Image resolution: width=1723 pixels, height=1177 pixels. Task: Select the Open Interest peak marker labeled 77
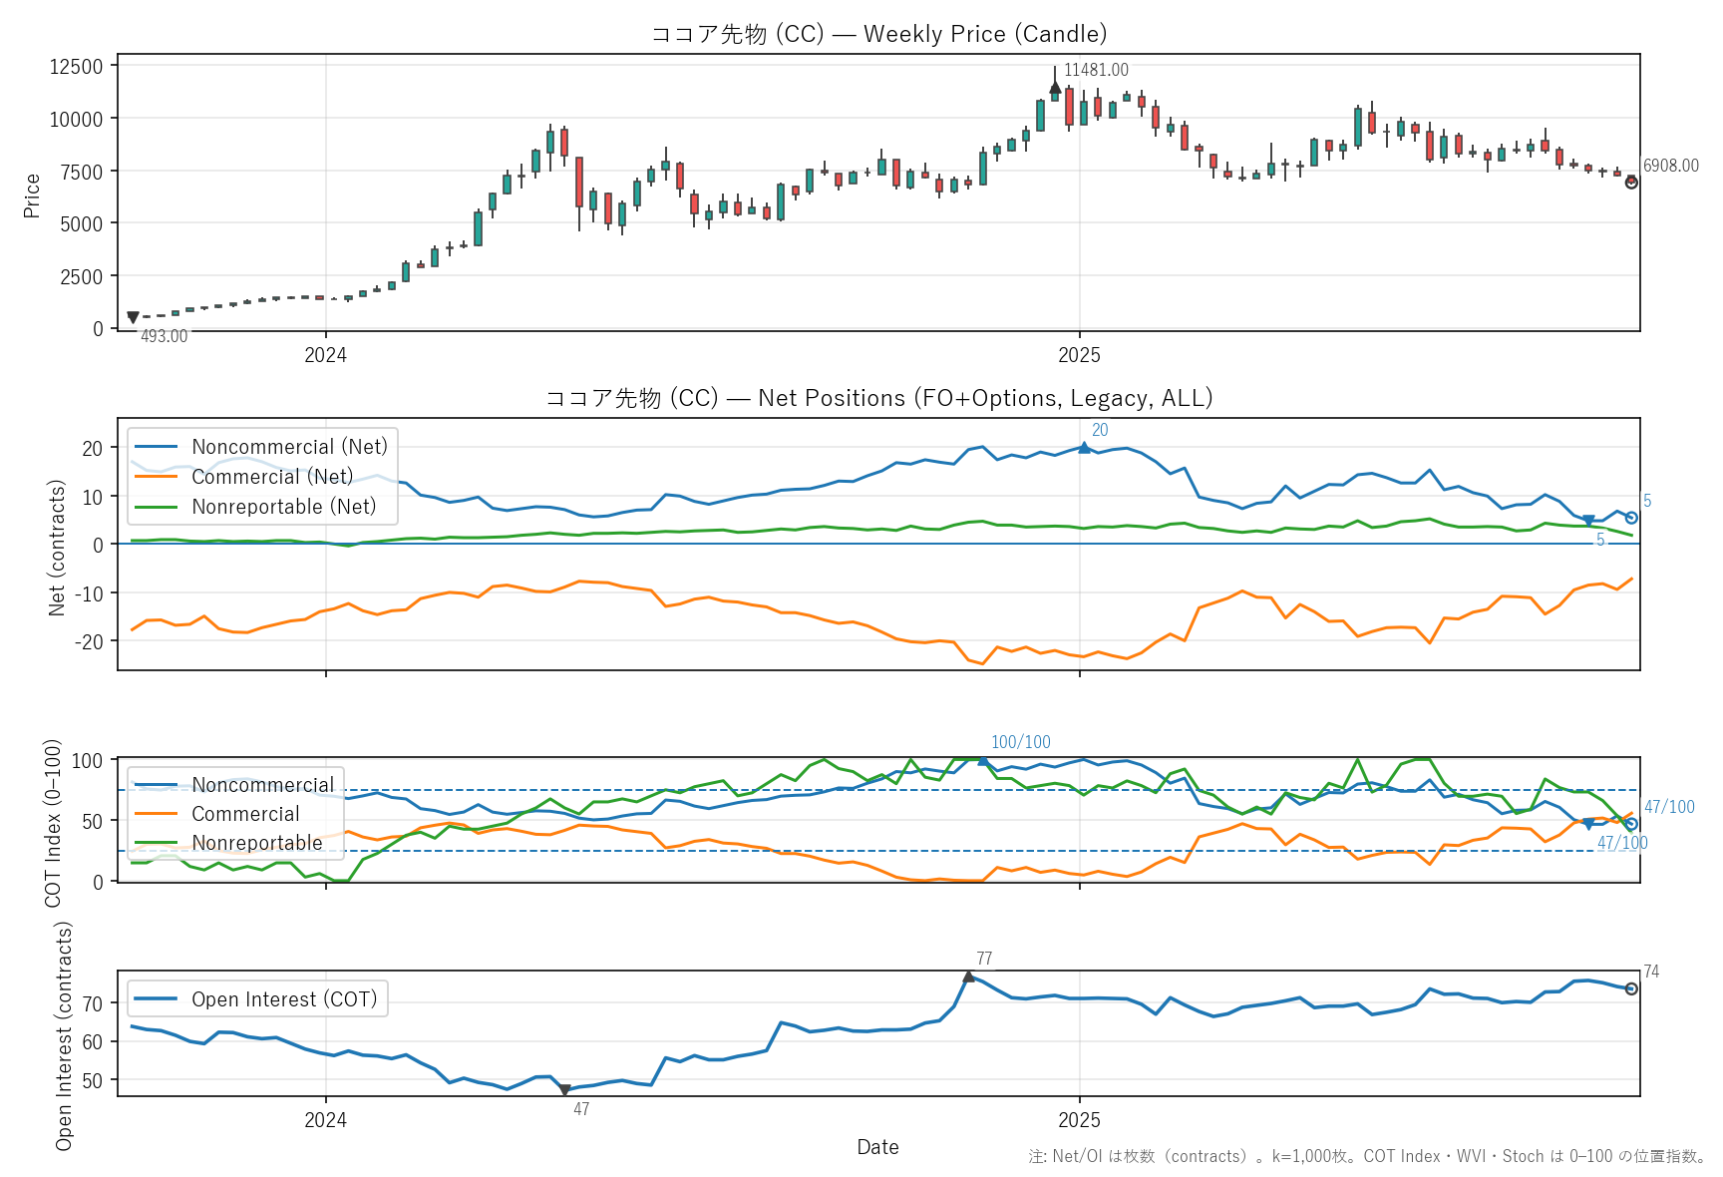point(968,977)
